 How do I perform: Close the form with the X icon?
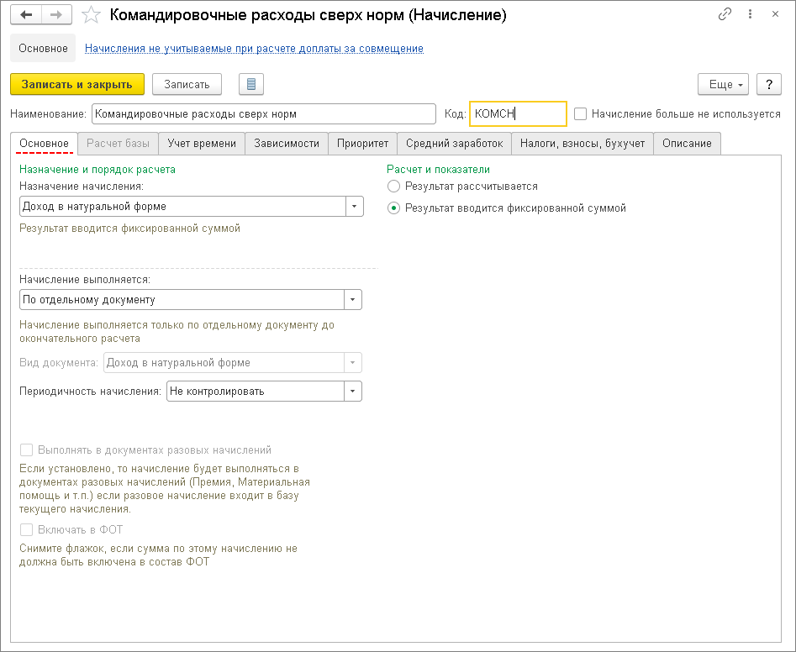[x=775, y=14]
